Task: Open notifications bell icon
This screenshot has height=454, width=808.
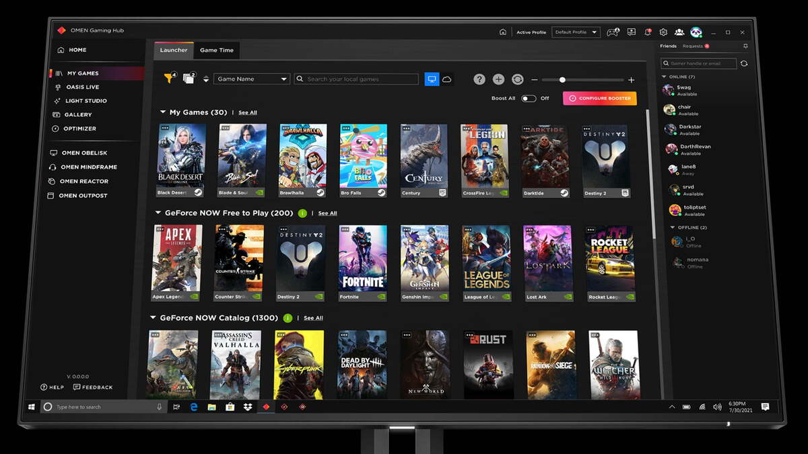Action: click(x=647, y=32)
